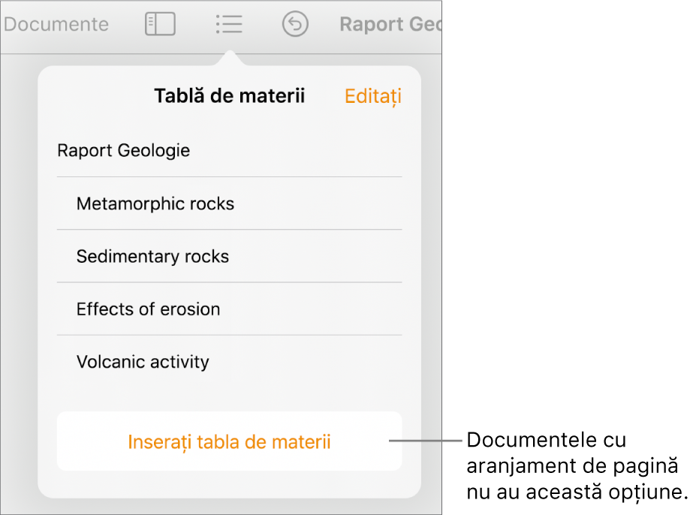This screenshot has width=693, height=515.
Task: Go back to Documente
Action: 56,25
